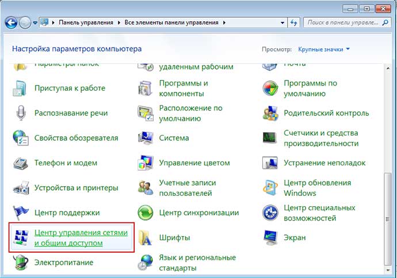The image size is (397, 278).
Task: Click the search magnifier icon
Action: (x=385, y=22)
